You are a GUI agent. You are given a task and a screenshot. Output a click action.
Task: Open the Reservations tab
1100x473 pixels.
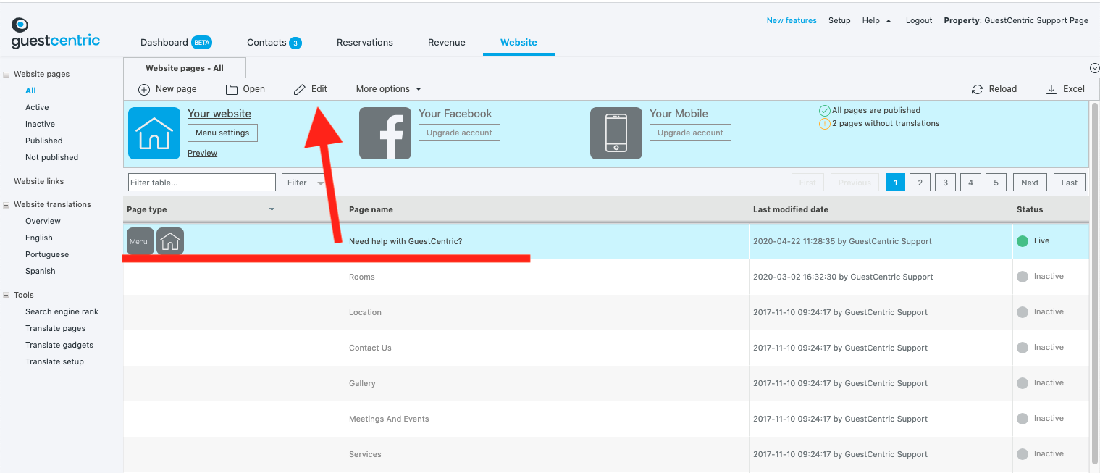pos(365,43)
